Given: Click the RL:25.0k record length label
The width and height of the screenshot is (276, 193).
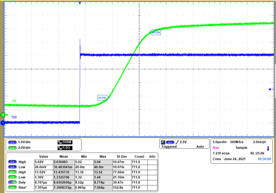Looking at the screenshot, I should point(257,153).
